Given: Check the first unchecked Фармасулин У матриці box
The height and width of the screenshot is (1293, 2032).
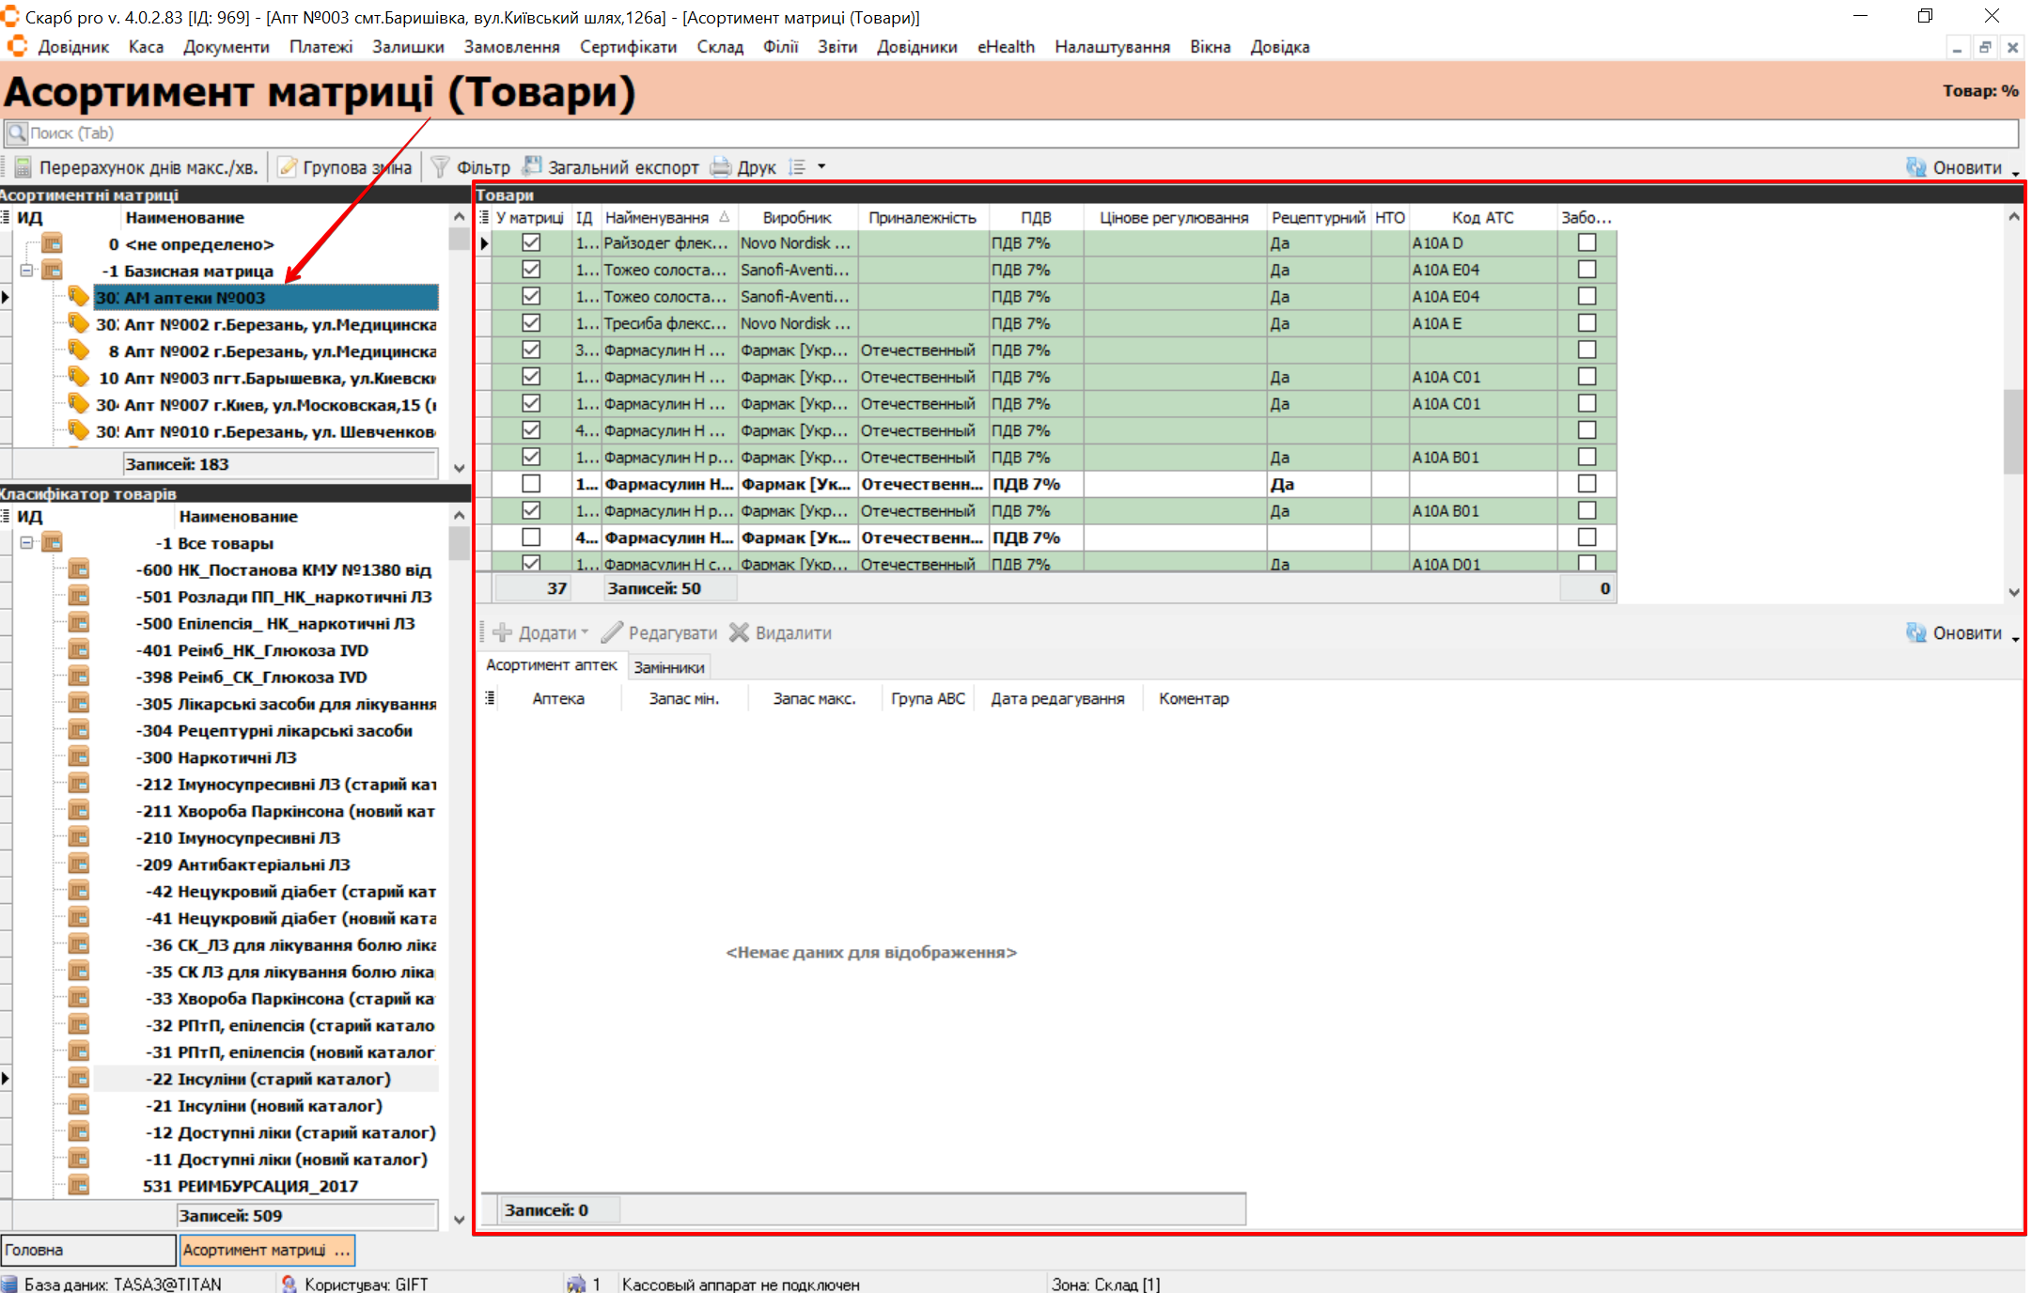Looking at the screenshot, I should click(x=531, y=484).
